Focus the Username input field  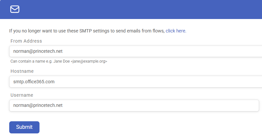(134, 106)
